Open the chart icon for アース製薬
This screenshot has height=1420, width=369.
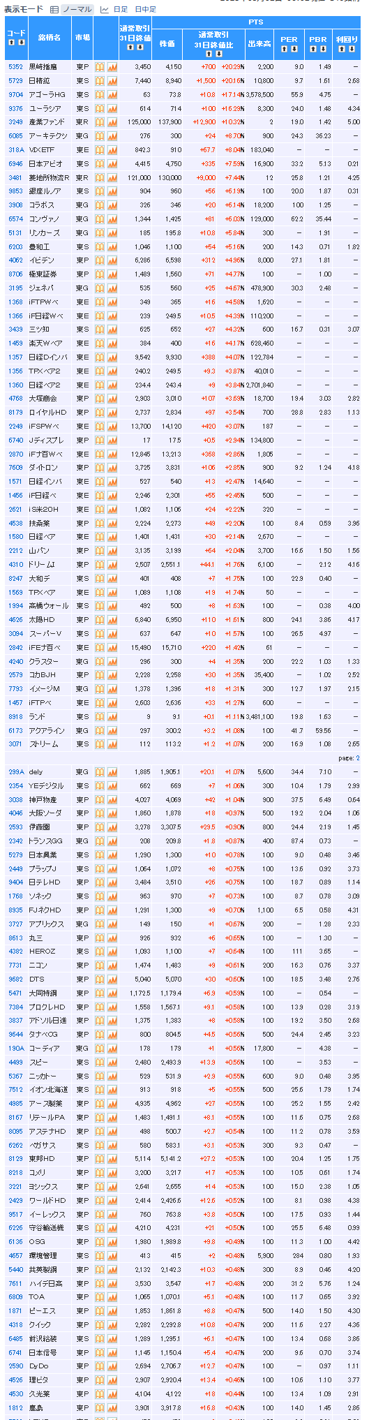tap(112, 1104)
